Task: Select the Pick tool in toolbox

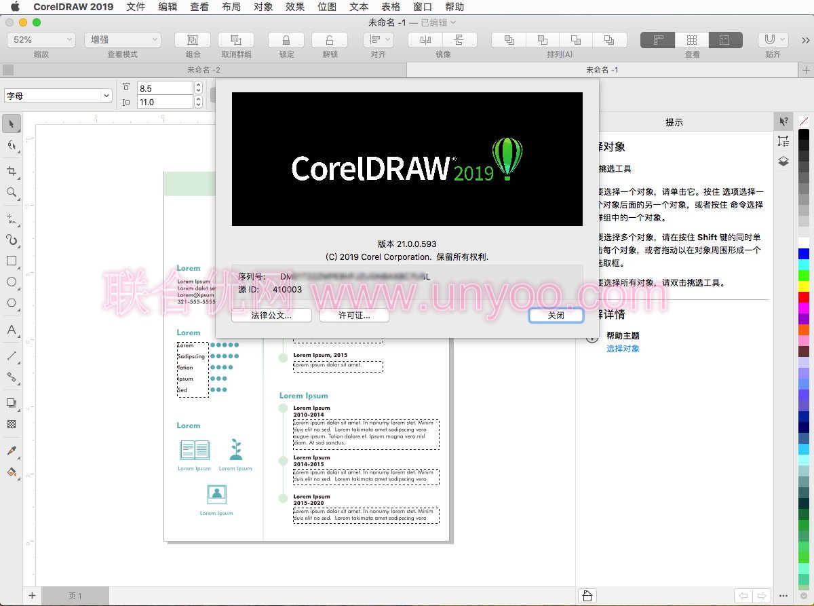Action: point(12,124)
